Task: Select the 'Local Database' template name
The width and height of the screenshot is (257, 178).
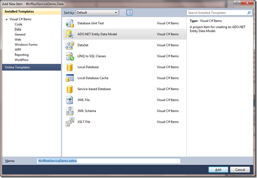Action: [88, 67]
